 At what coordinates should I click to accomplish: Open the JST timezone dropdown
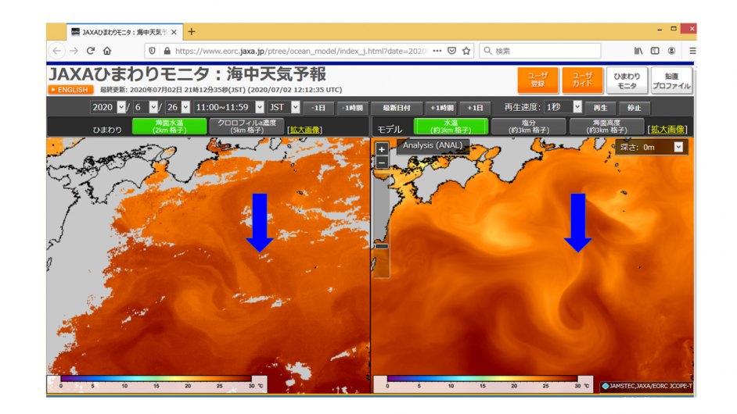click(x=283, y=107)
